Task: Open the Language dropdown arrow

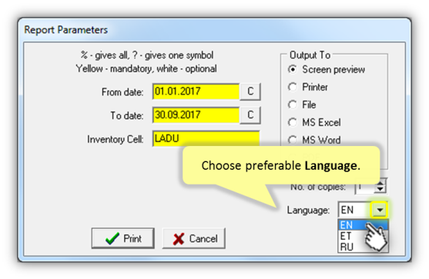Action: coord(380,210)
